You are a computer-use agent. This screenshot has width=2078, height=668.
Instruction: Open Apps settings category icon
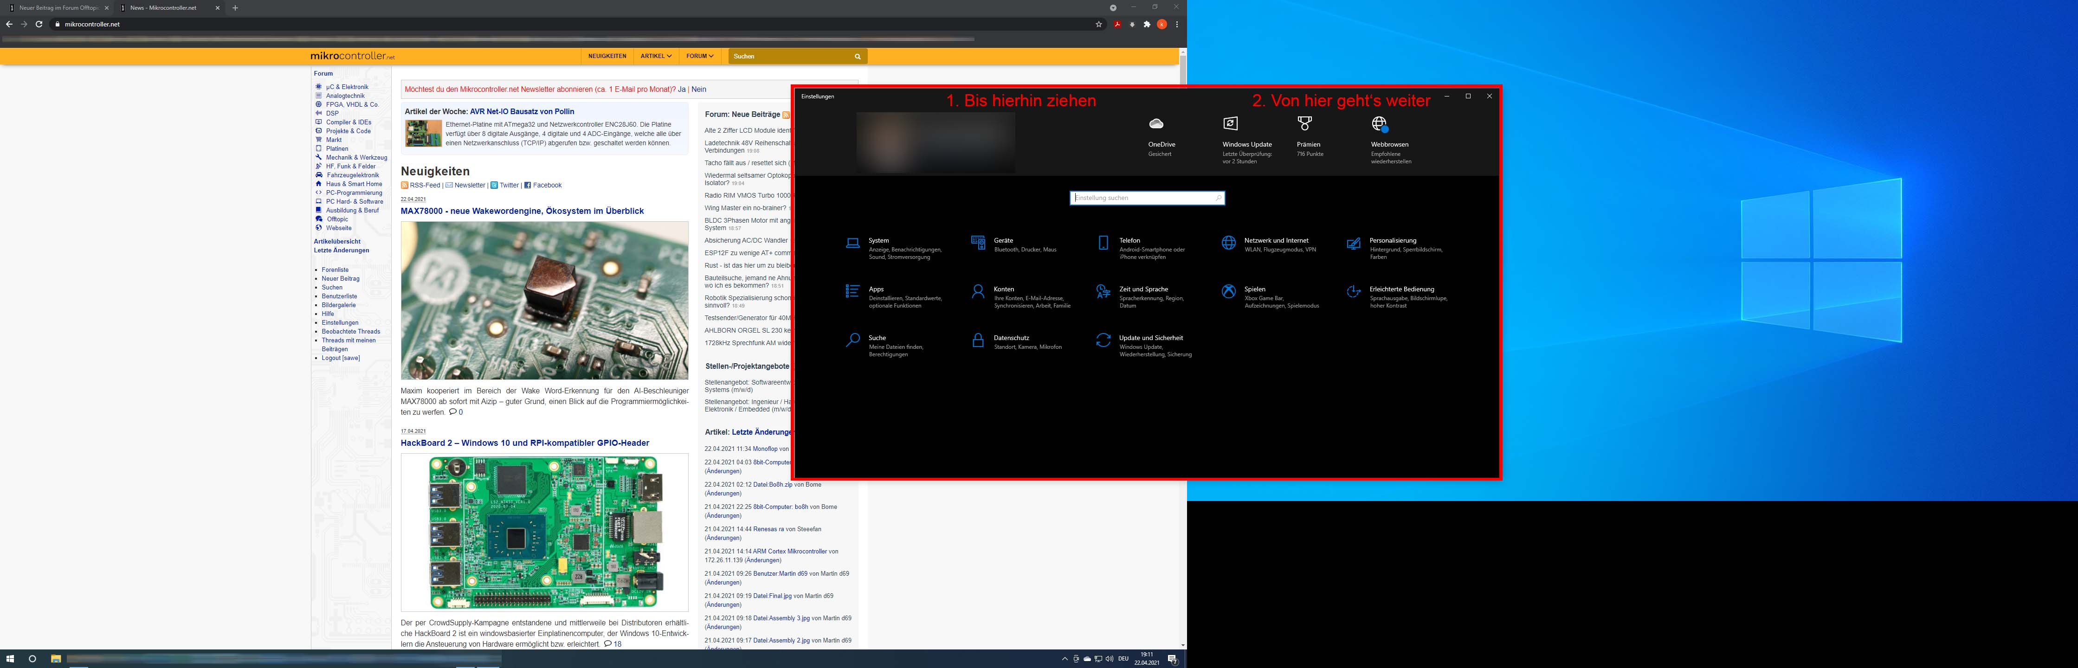pyautogui.click(x=852, y=291)
